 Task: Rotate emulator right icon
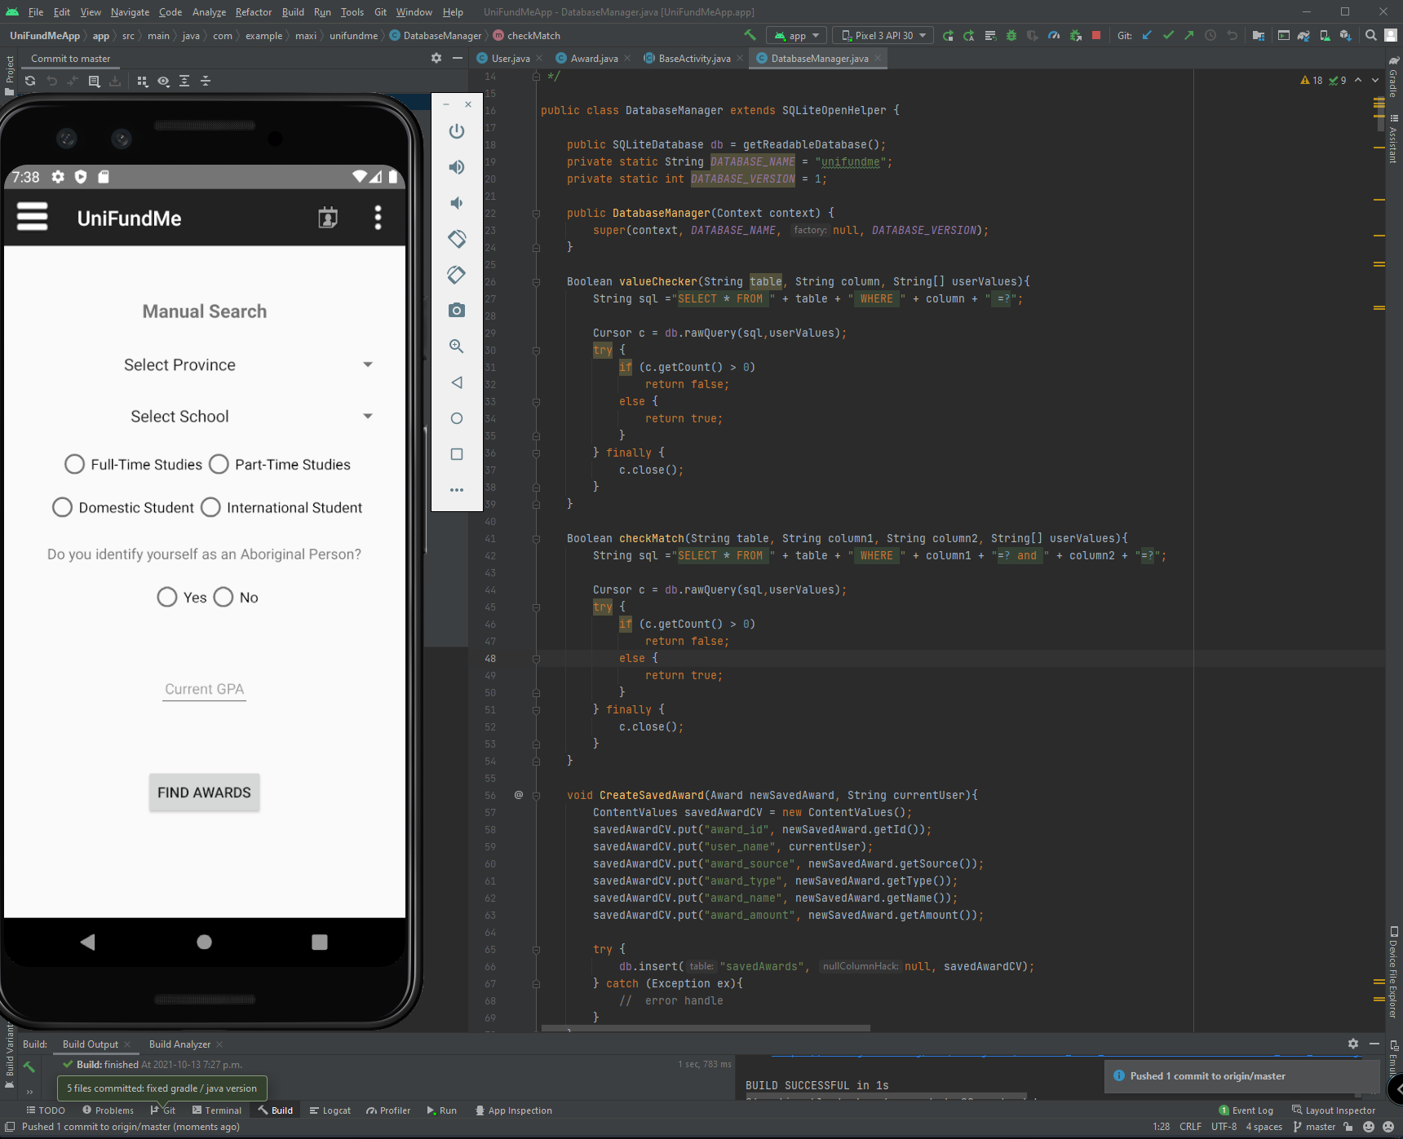[457, 275]
